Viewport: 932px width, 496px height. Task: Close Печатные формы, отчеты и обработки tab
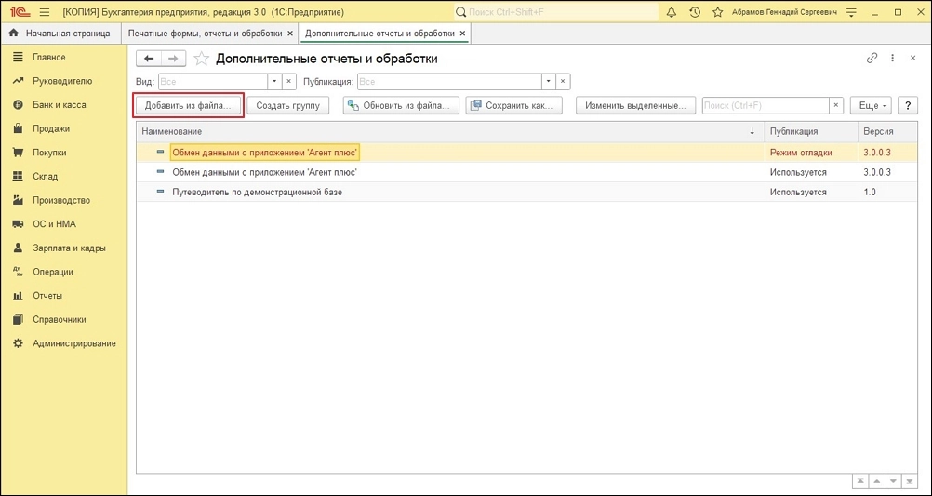(x=290, y=34)
